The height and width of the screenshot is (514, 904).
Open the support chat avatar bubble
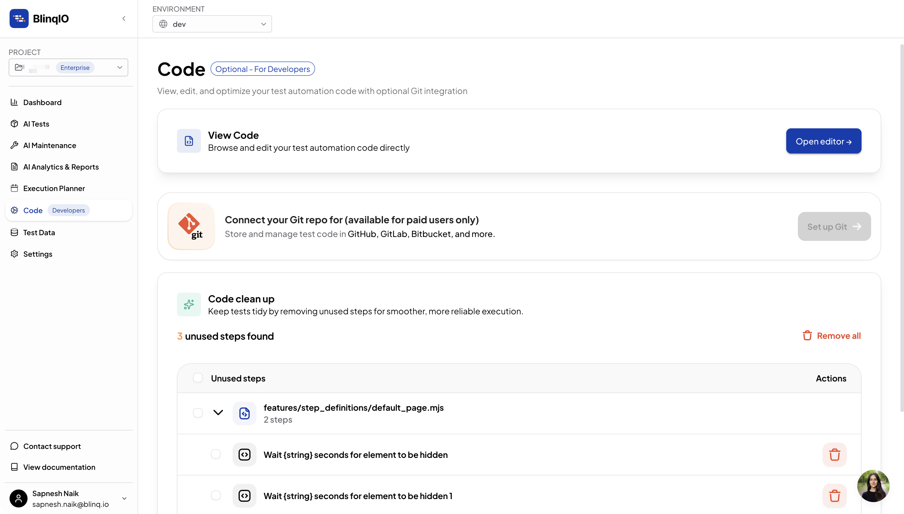pos(873,486)
